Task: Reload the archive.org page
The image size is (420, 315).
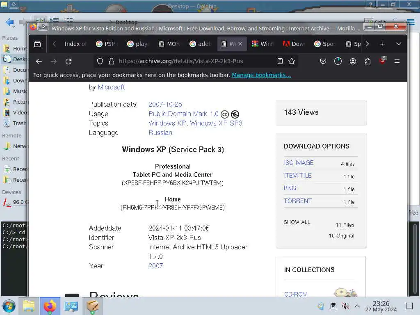Action: [68, 62]
